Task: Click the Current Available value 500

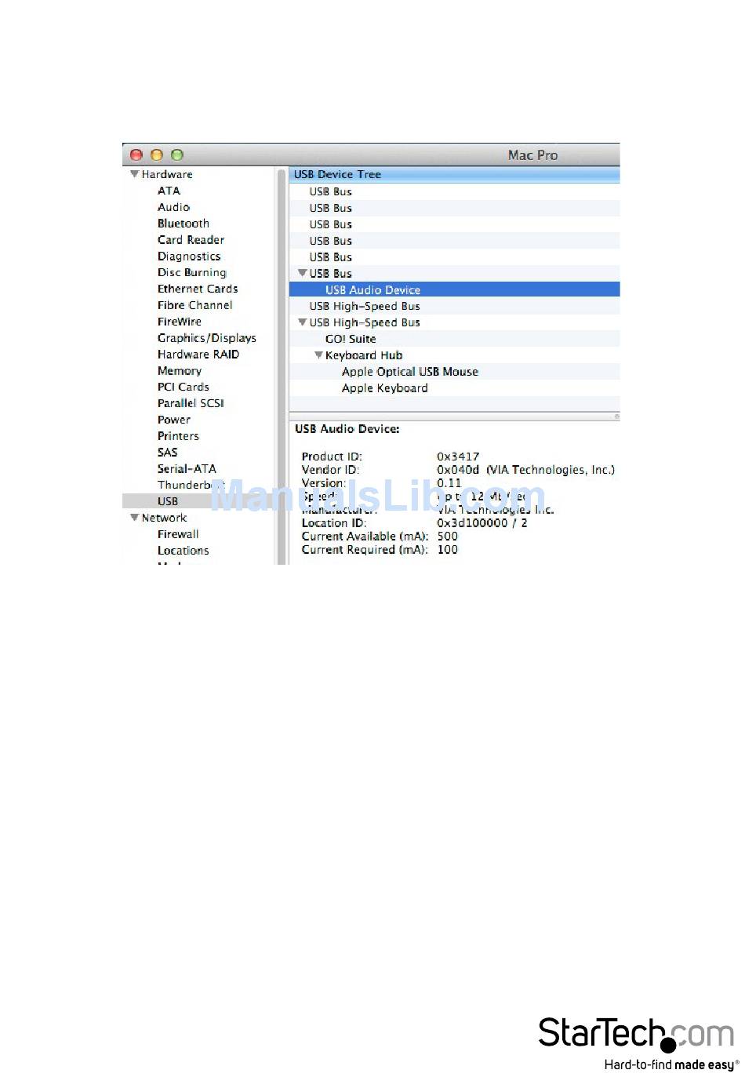Action: [448, 537]
